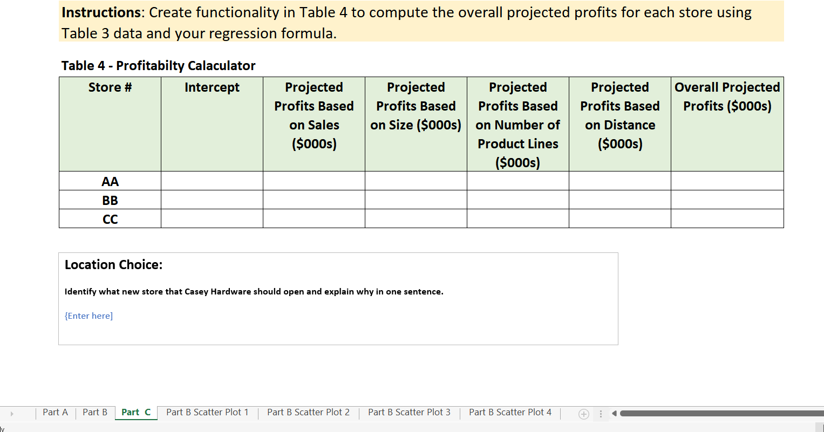The height and width of the screenshot is (432, 824).
Task: Open the Part B Scatter Plot 4 sheet
Action: pyautogui.click(x=510, y=412)
